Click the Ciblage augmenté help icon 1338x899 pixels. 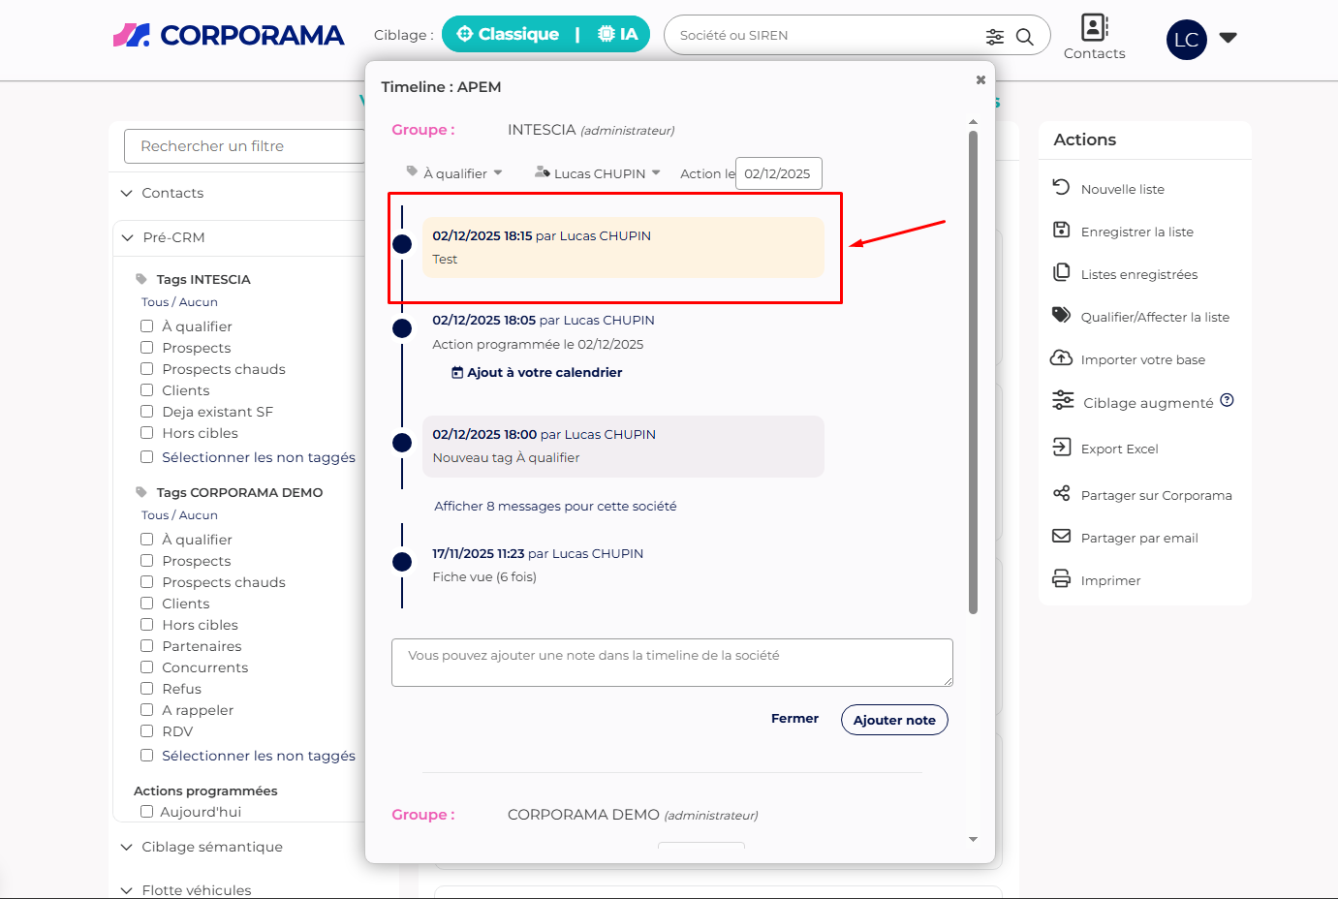tap(1227, 401)
